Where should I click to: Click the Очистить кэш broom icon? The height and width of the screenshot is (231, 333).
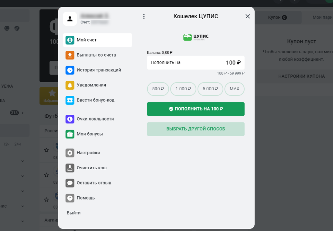pyautogui.click(x=70, y=168)
